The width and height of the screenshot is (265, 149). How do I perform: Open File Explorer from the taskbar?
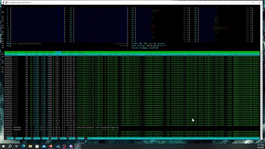pos(30,146)
